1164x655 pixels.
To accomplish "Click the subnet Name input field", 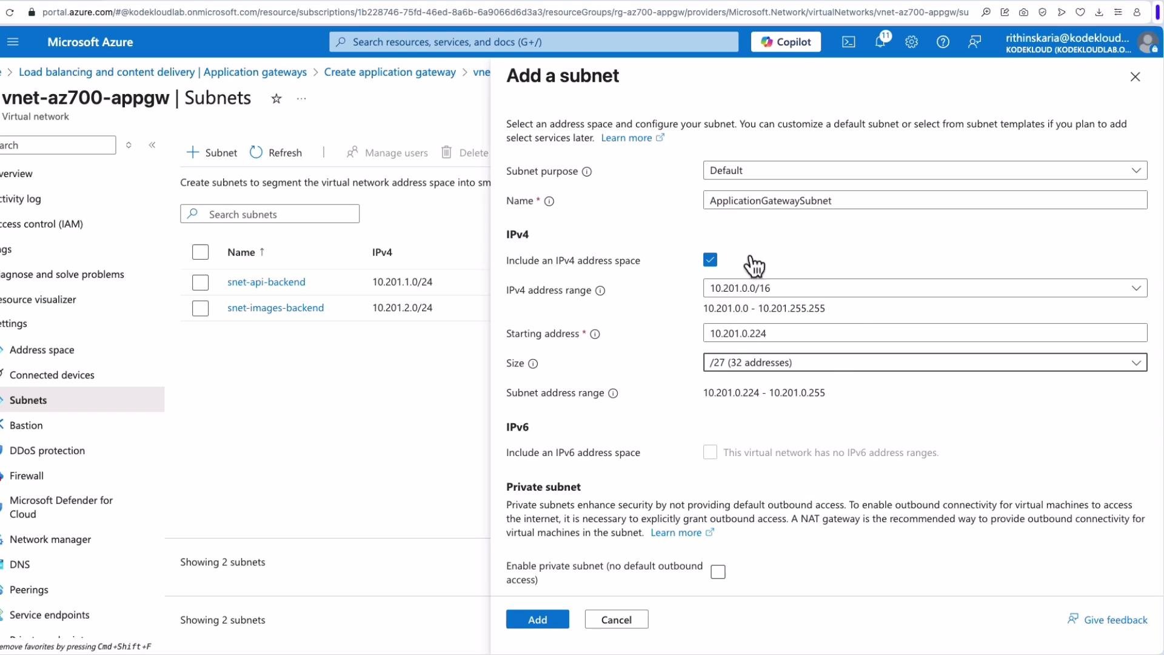I will 925,201.
